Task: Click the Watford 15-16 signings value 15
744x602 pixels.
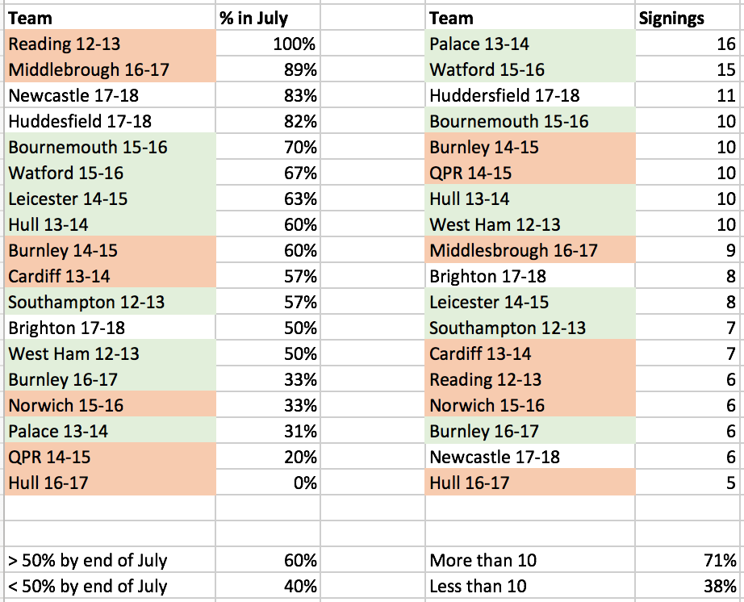Action: pos(689,69)
